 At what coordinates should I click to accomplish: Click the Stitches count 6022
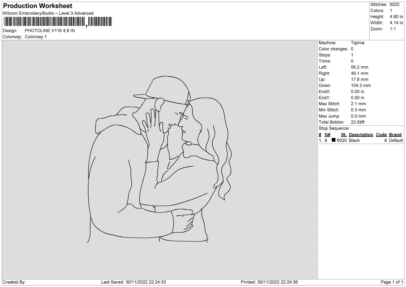[394, 4]
